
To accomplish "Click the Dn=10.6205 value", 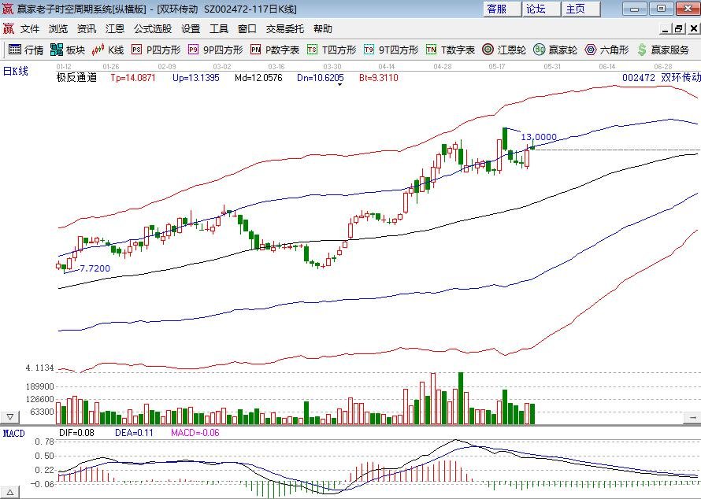I will coord(321,78).
